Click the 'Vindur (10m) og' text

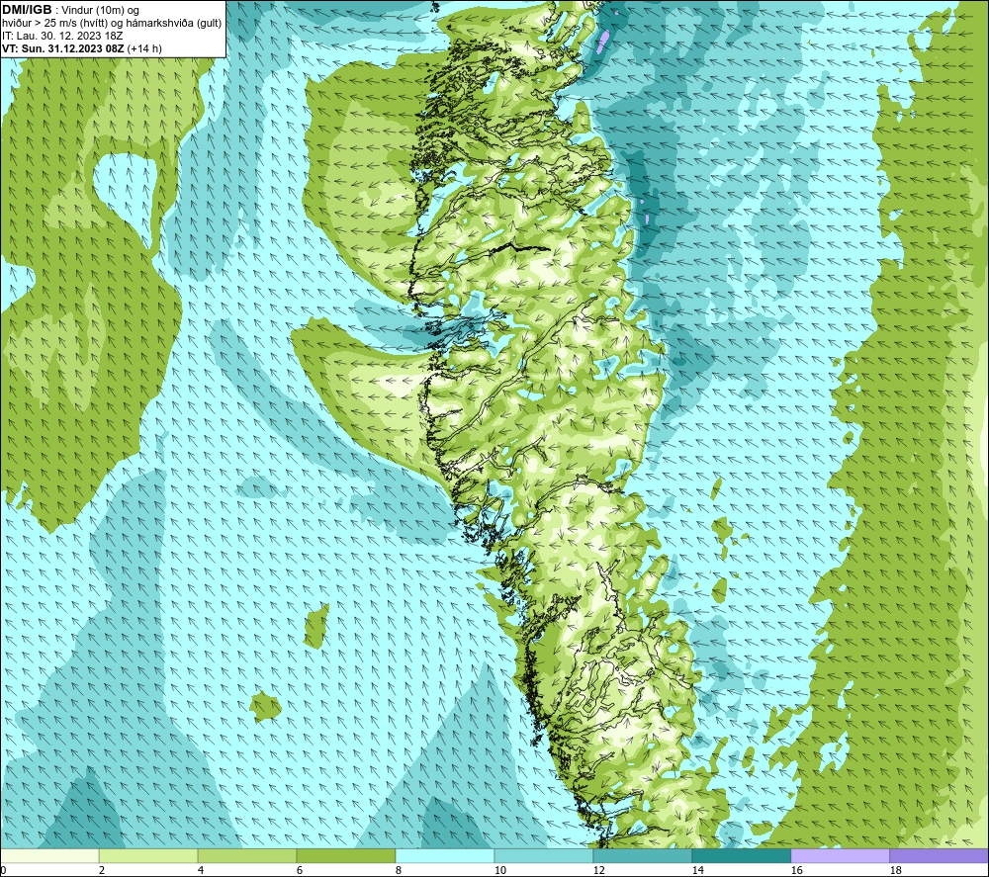click(x=100, y=11)
